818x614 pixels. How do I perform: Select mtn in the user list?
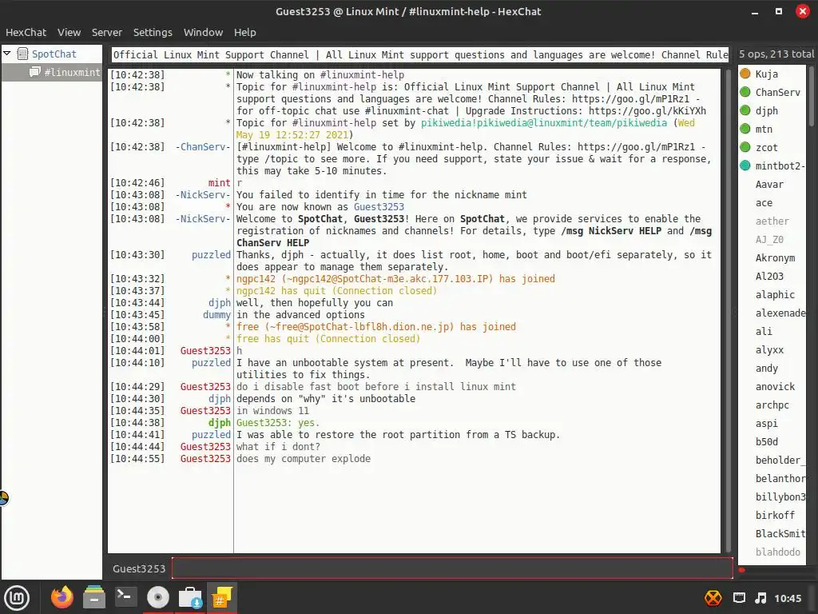[x=764, y=129]
